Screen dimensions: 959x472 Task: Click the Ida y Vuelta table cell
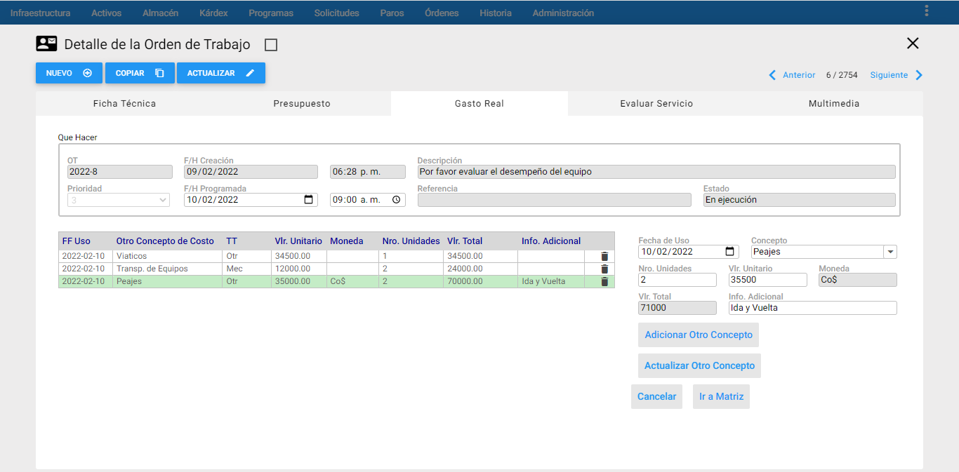tap(551, 281)
